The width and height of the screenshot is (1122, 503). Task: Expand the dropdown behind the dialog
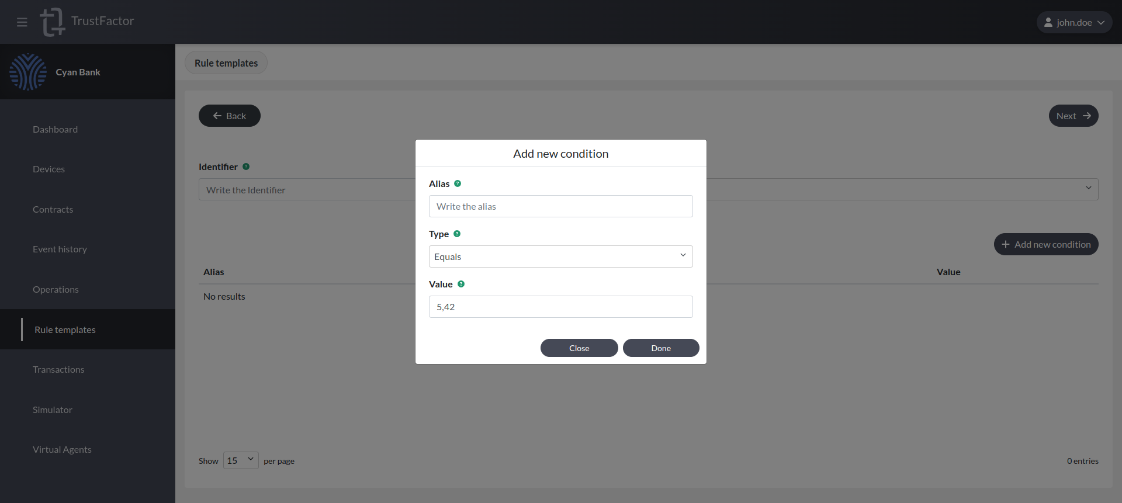tap(1088, 188)
